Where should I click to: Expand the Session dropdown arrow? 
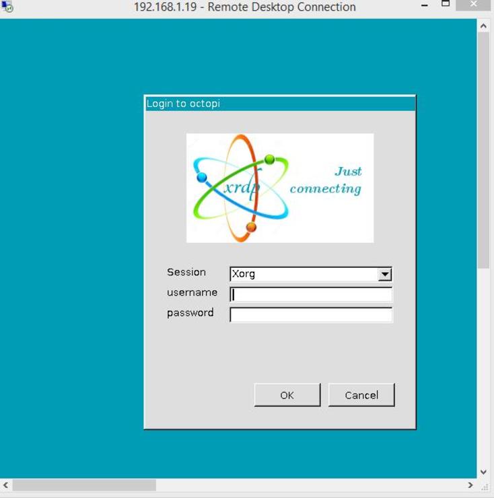pyautogui.click(x=384, y=275)
